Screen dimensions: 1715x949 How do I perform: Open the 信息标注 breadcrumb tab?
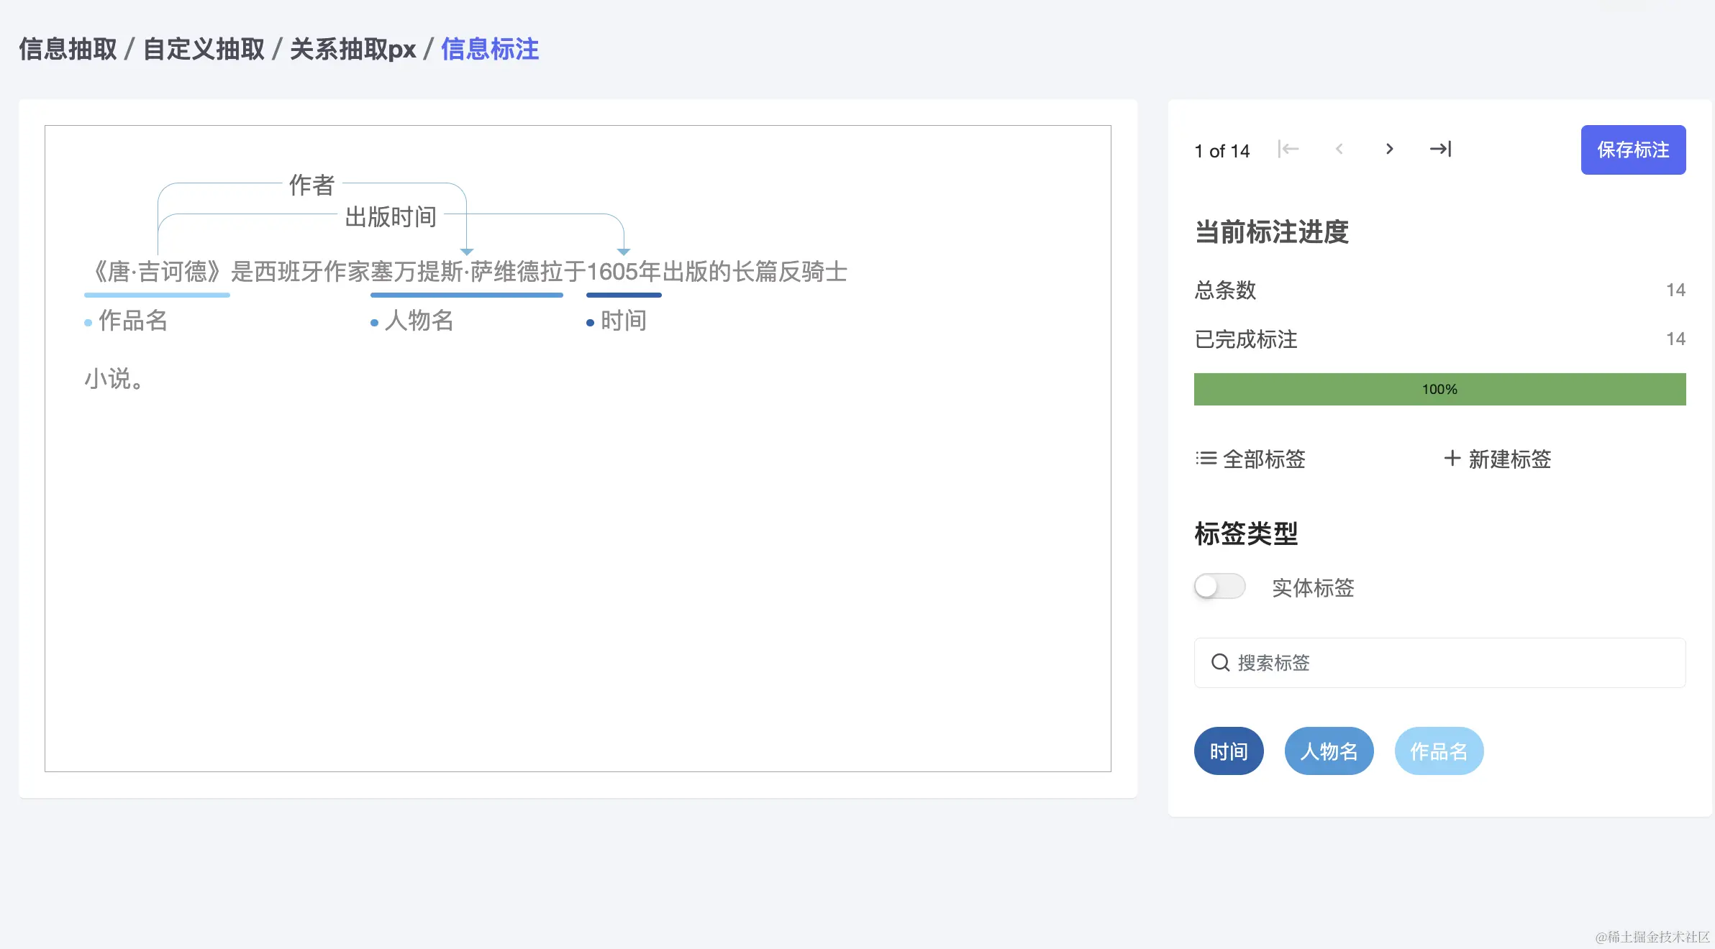point(489,48)
